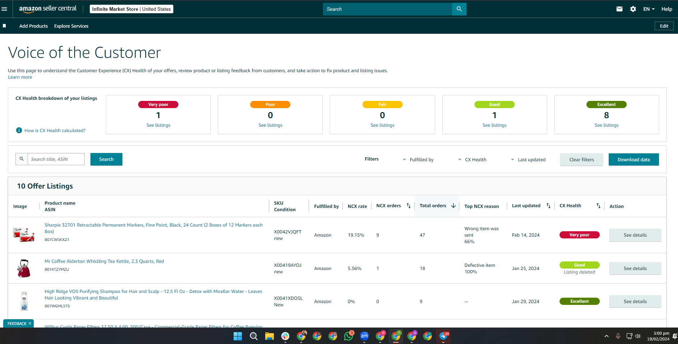See listings under Poor

[x=270, y=125]
